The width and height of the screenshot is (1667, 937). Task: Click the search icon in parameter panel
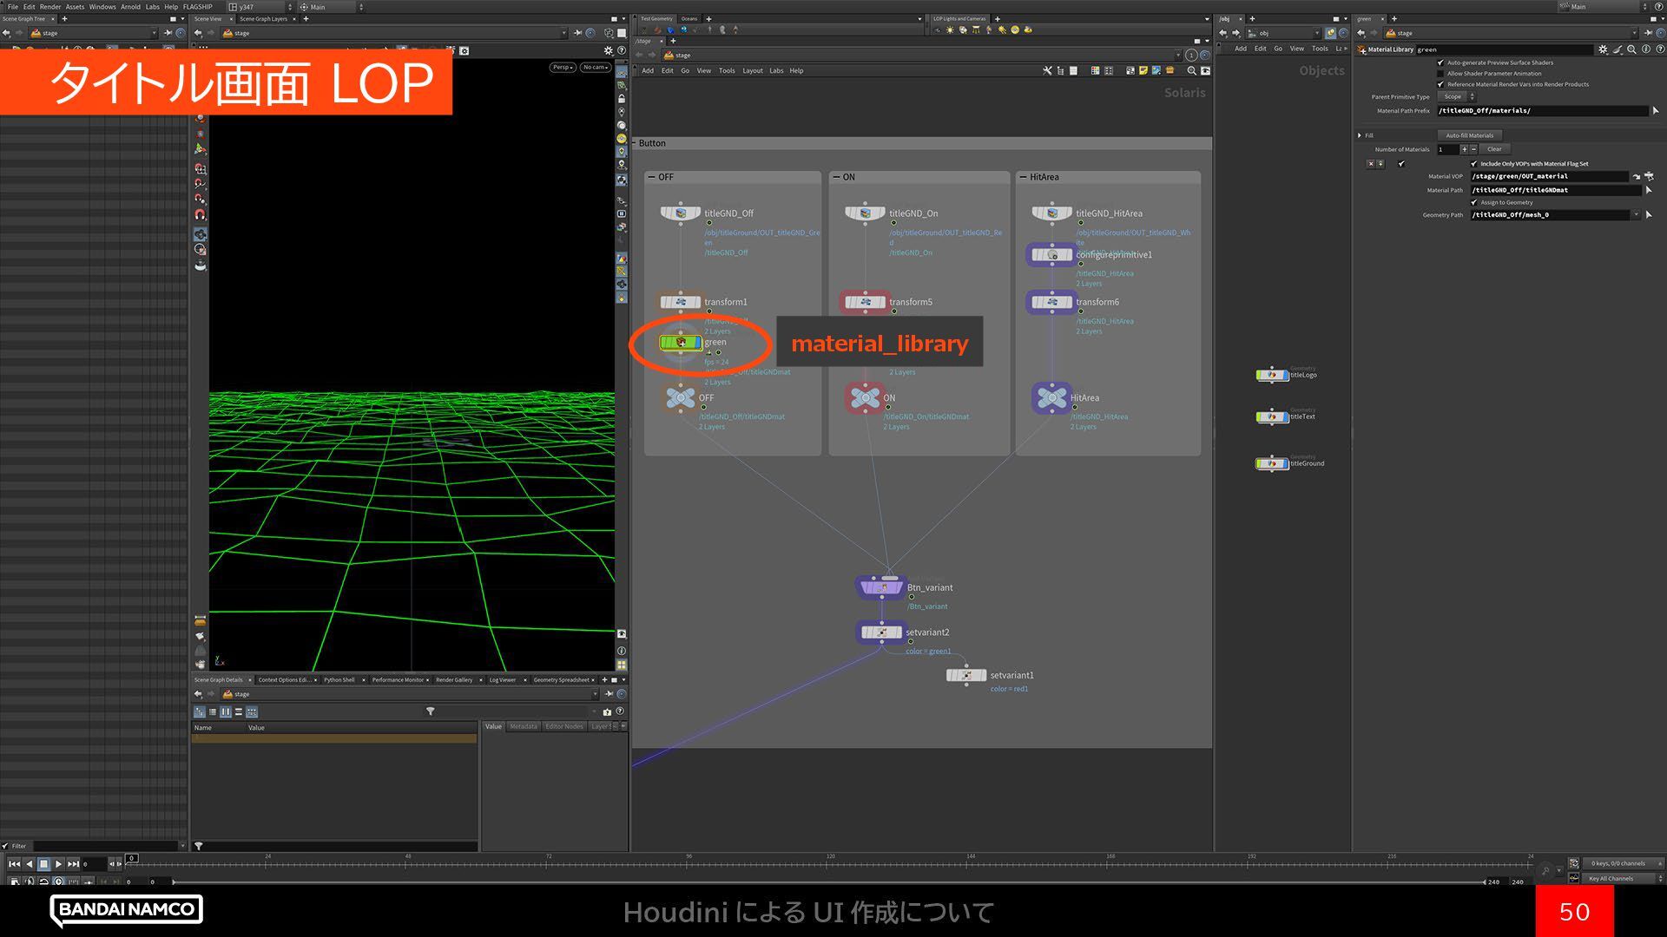point(1631,49)
